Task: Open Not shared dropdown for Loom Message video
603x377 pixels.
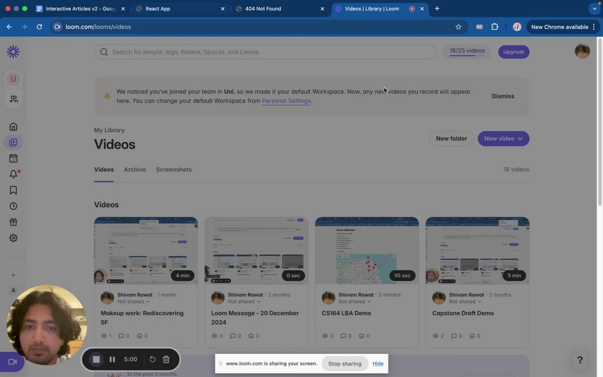Action: coord(244,302)
